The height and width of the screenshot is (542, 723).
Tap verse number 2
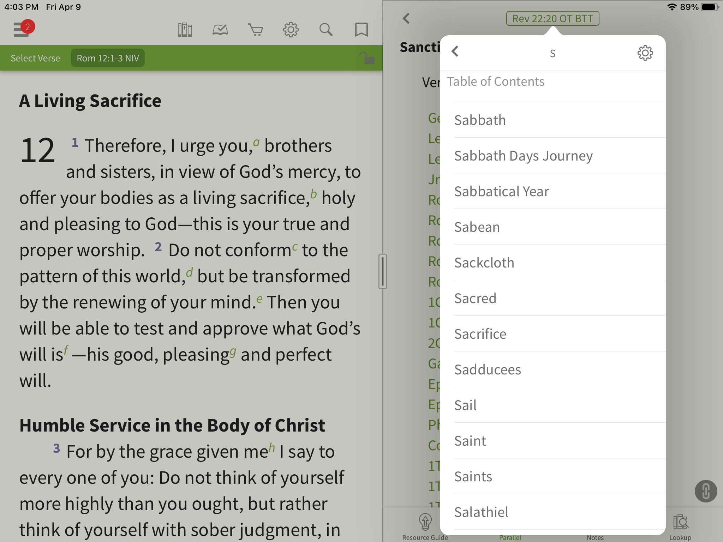point(158,247)
